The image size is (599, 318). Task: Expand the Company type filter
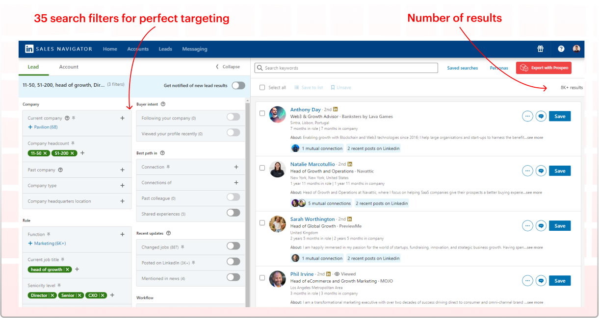tap(123, 186)
